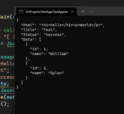
Task: Click the "Title": "Test" line
Action: point(39,30)
